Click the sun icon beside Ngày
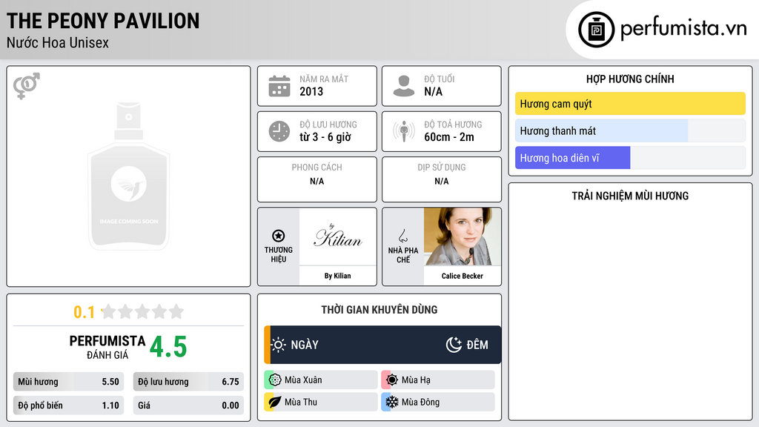 coord(279,345)
